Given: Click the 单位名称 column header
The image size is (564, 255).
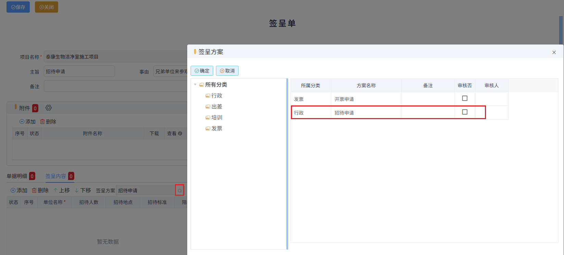Looking at the screenshot, I should (x=54, y=202).
